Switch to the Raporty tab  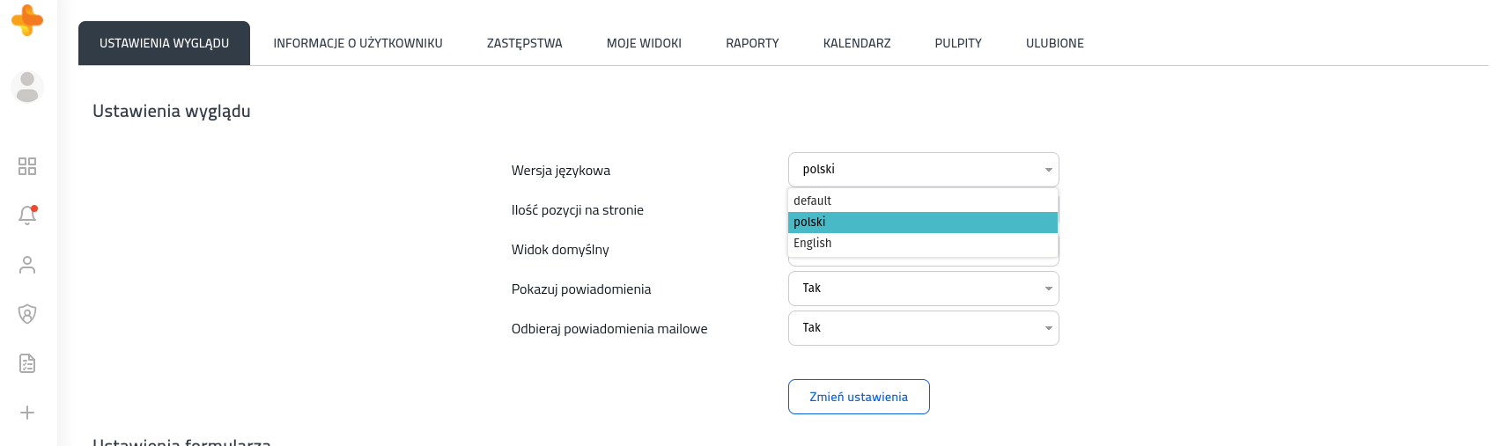point(752,43)
